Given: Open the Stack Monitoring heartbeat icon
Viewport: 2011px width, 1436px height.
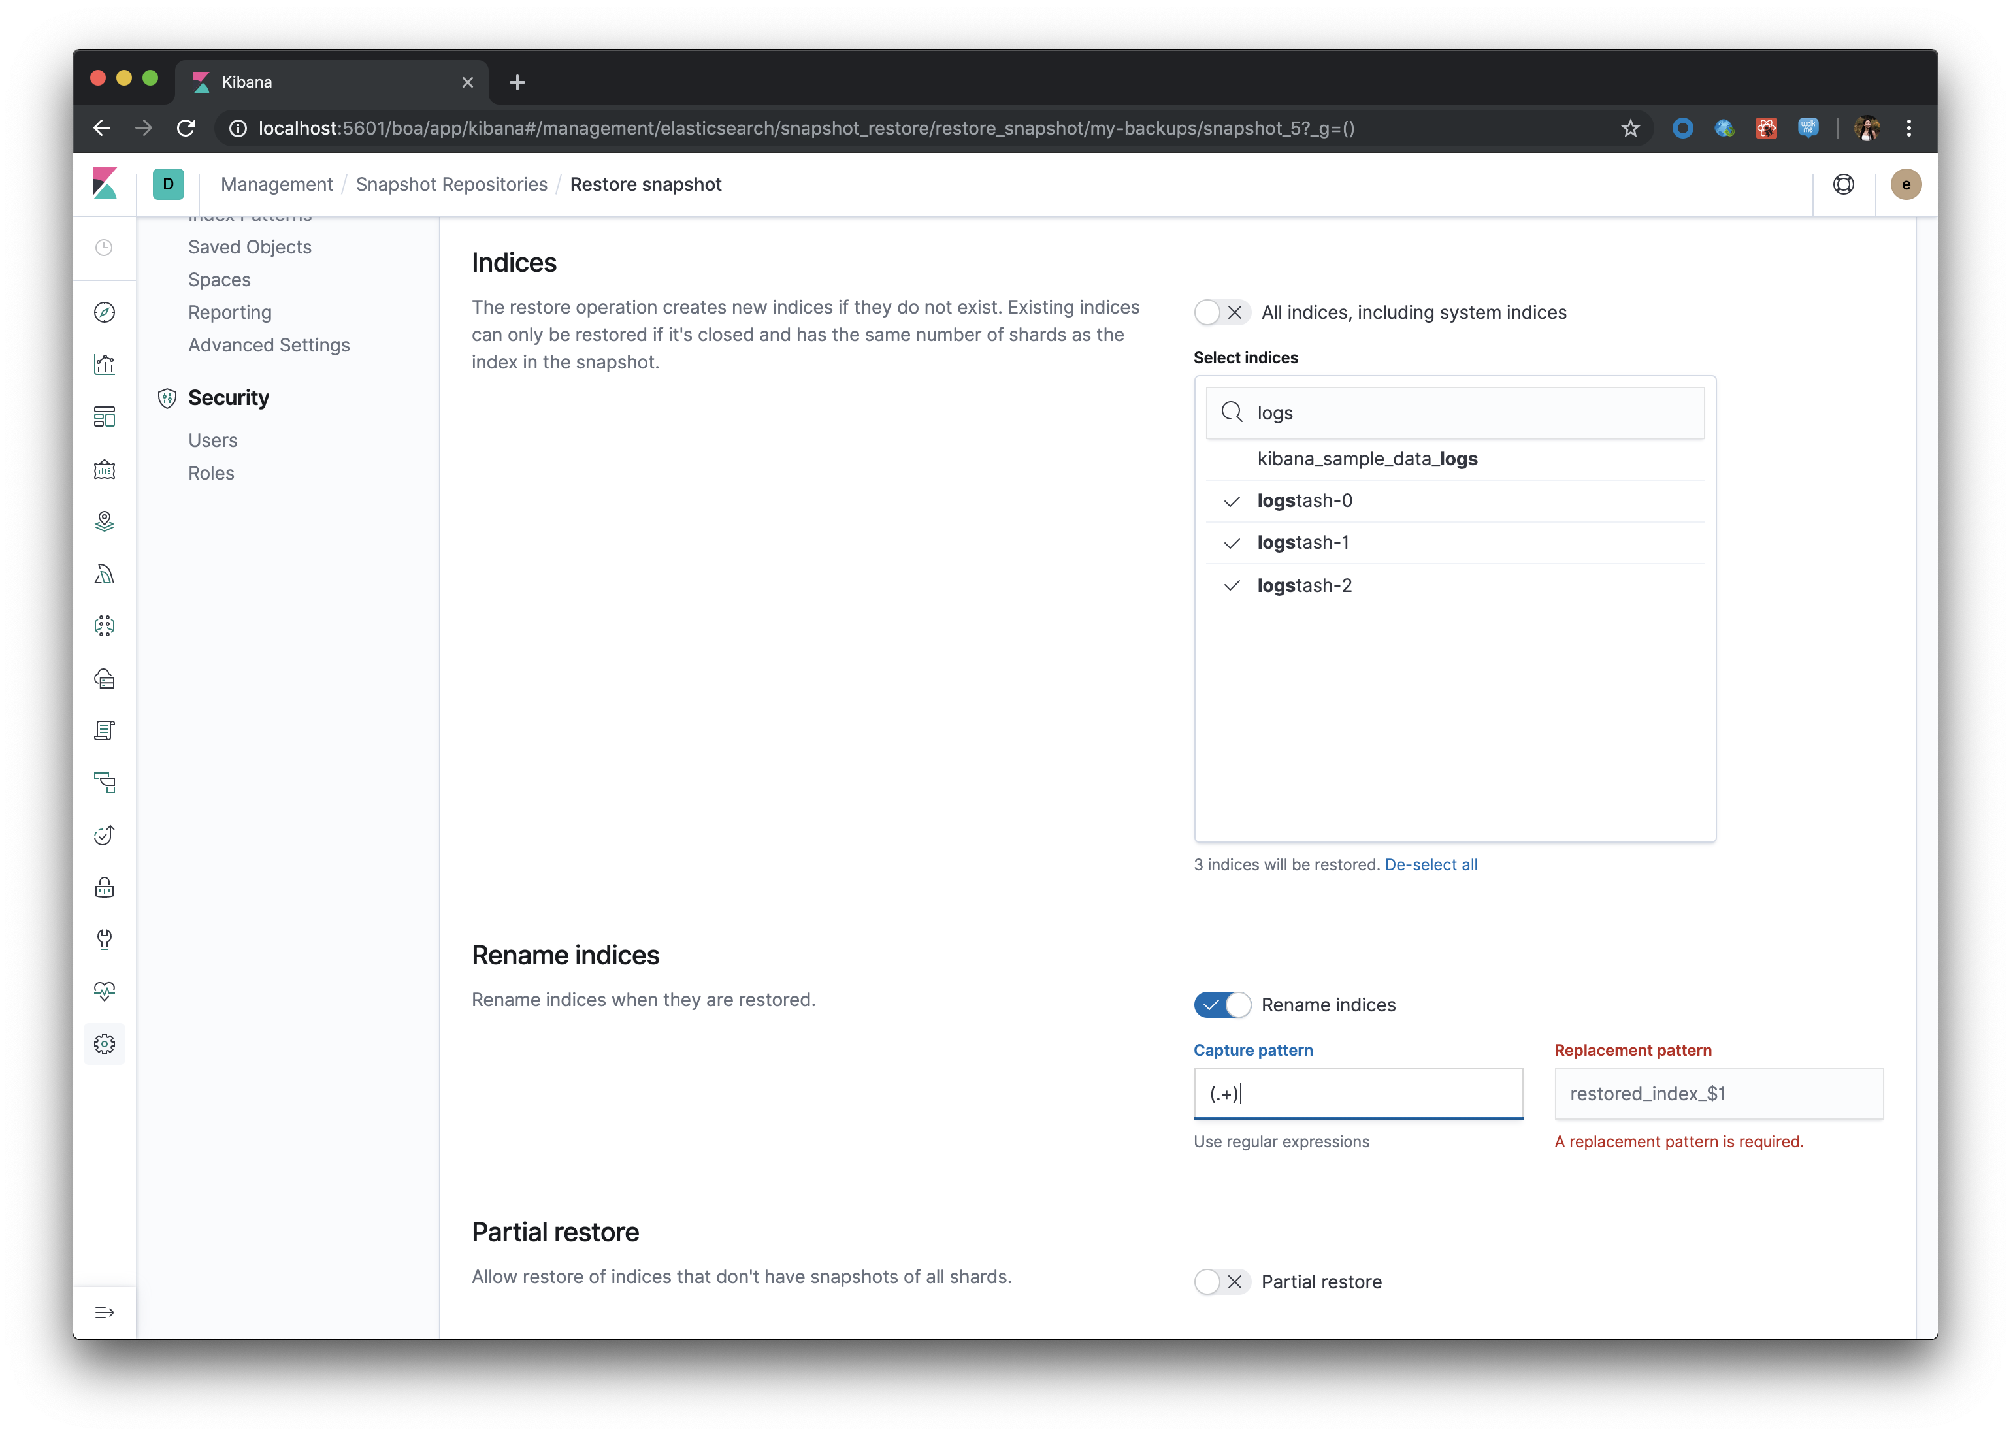Looking at the screenshot, I should coord(105,991).
